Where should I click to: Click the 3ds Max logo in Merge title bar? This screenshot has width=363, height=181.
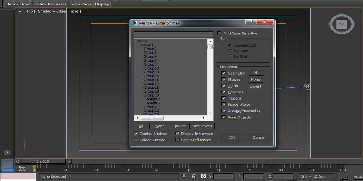coord(135,23)
